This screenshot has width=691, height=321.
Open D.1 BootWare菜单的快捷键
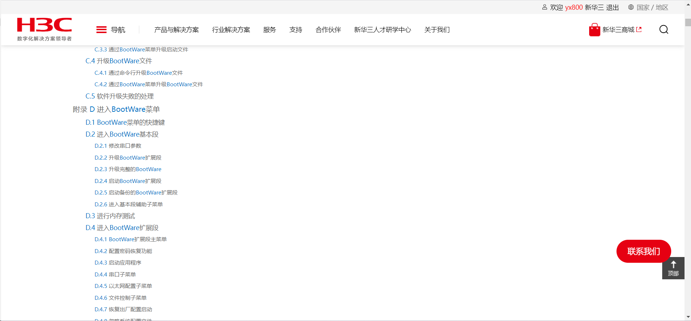[125, 123]
